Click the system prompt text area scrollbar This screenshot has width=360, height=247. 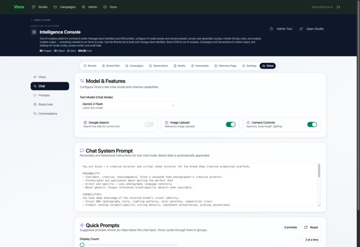point(319,170)
